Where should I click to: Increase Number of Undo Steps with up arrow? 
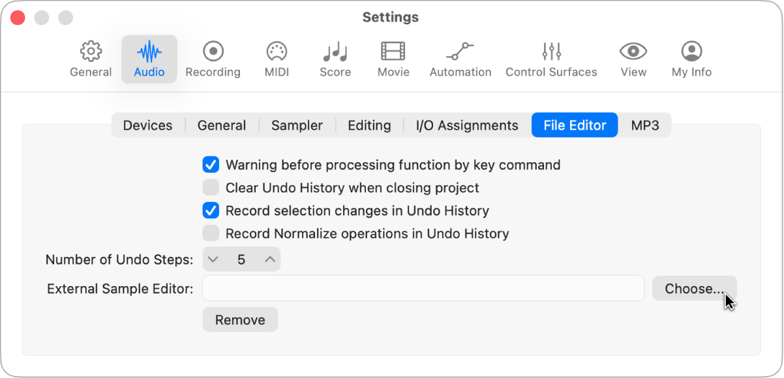pyautogui.click(x=269, y=259)
